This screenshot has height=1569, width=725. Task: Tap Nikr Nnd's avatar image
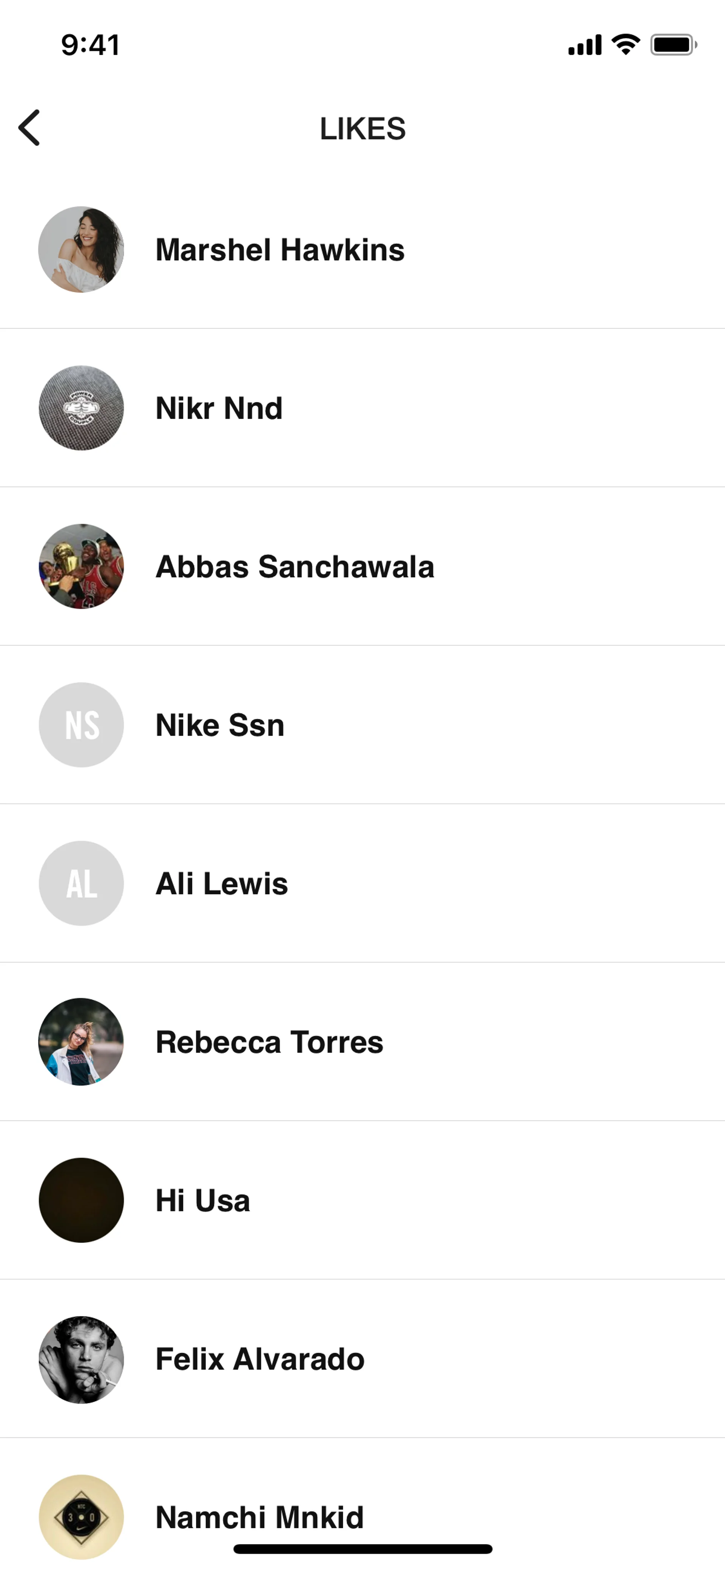81,408
